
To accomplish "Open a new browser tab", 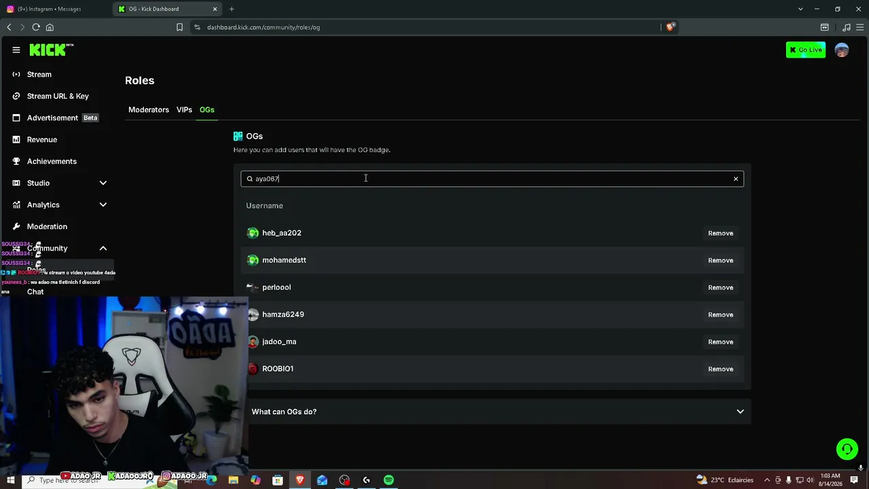I will click(x=232, y=9).
